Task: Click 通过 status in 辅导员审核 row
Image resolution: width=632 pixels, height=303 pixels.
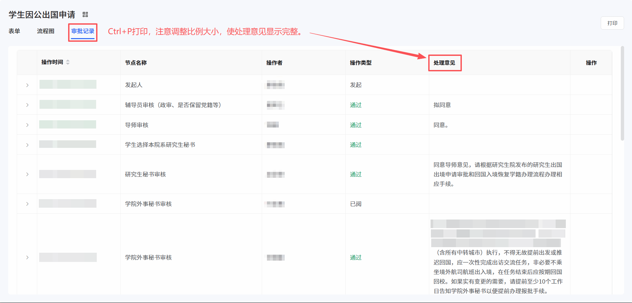Action: point(356,105)
